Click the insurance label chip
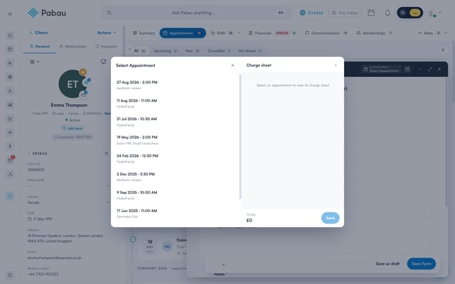The image size is (455, 284). pyautogui.click(x=73, y=137)
